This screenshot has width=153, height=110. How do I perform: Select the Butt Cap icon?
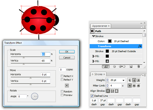(130, 80)
